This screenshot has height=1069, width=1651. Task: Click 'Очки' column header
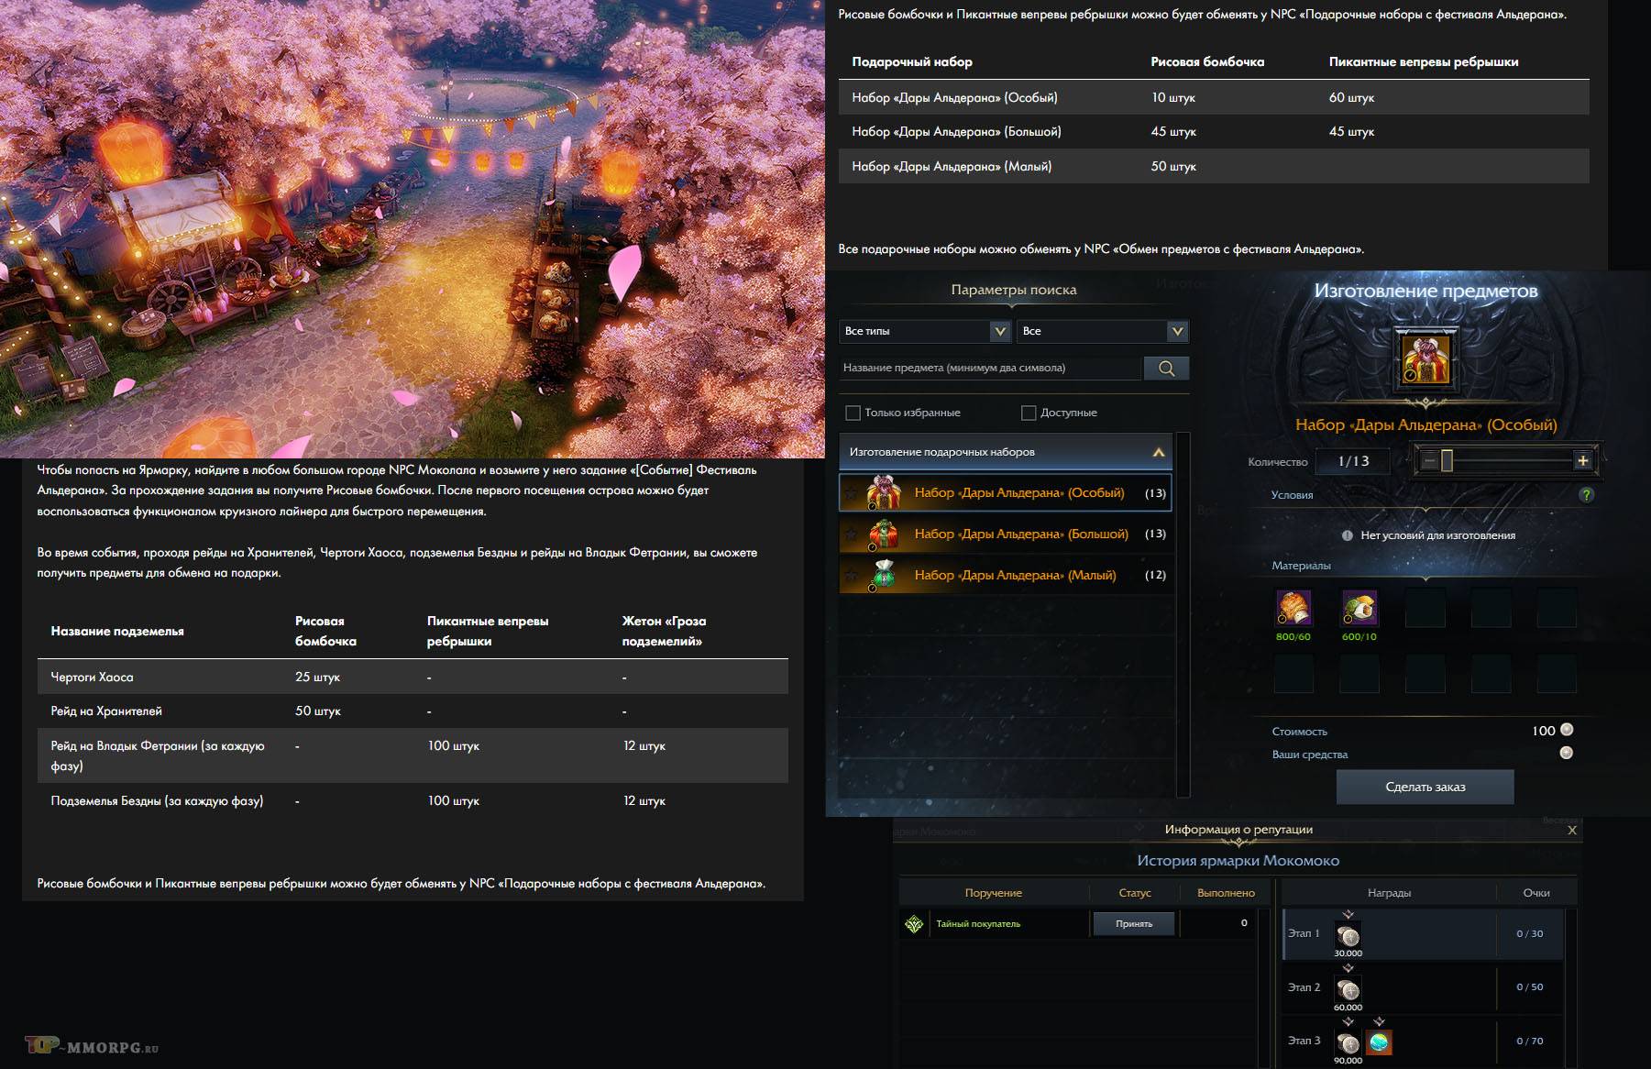pyautogui.click(x=1536, y=893)
